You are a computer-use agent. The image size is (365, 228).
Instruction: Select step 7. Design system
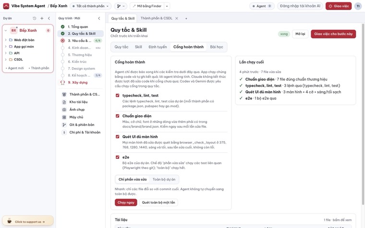(81, 68)
